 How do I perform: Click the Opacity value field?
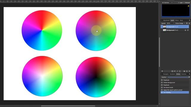(169, 23)
